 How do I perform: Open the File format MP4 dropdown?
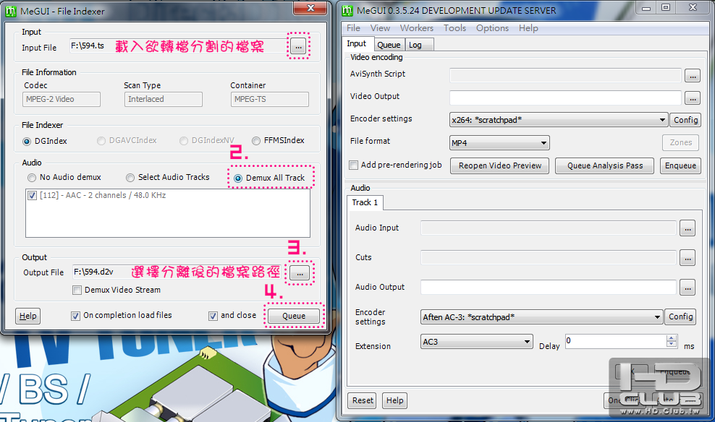499,143
